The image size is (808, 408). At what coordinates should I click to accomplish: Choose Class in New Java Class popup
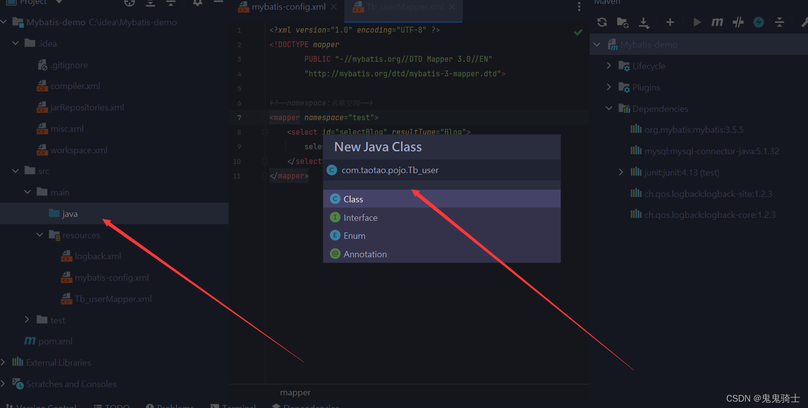tap(442, 199)
